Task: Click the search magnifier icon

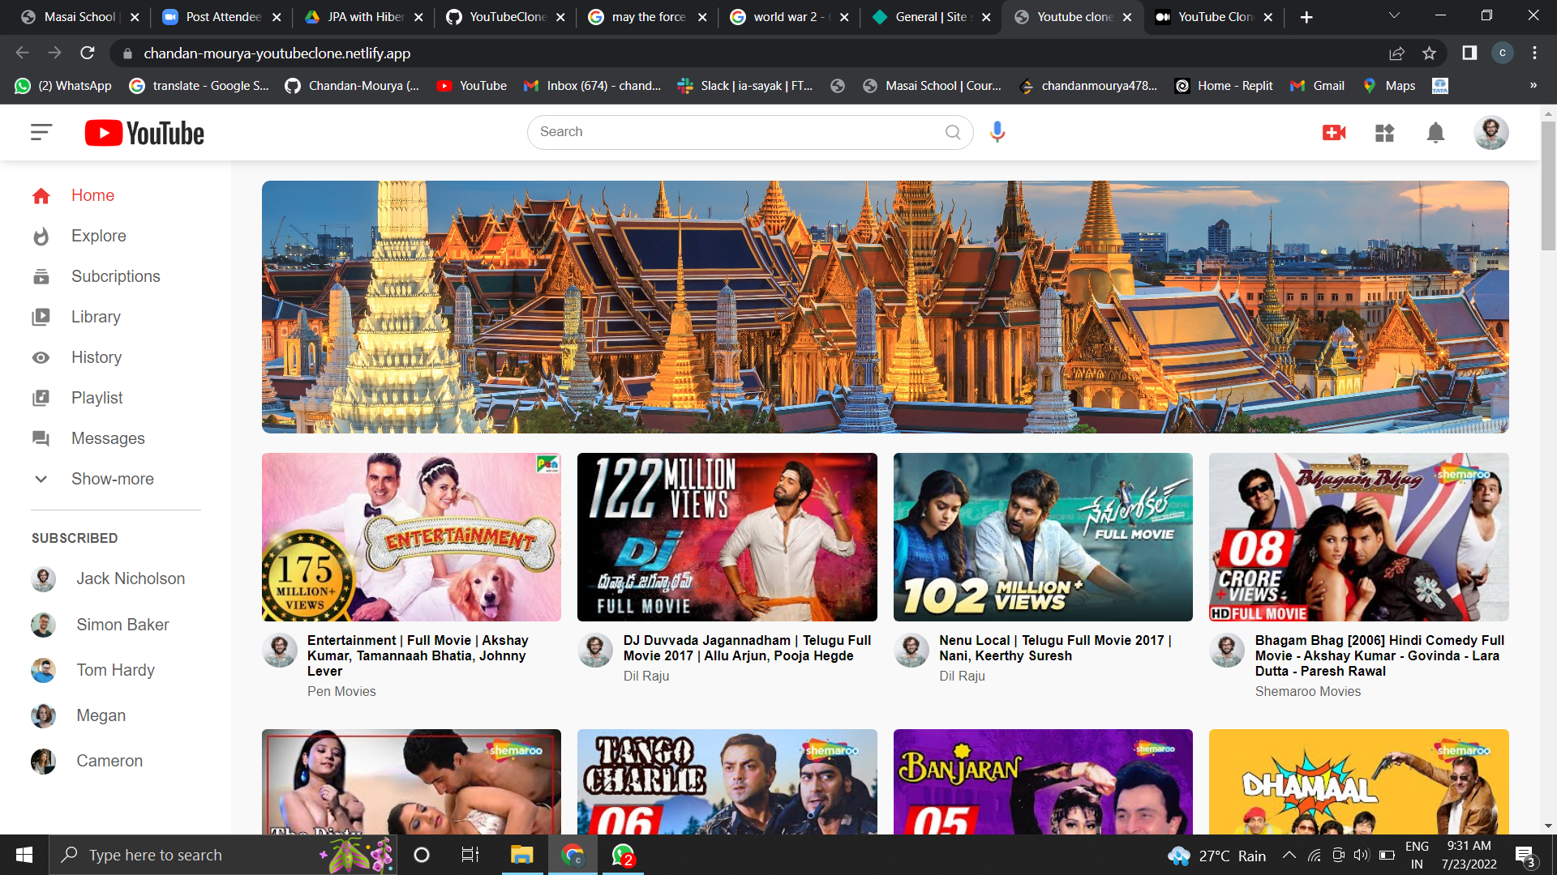Action: [x=953, y=132]
